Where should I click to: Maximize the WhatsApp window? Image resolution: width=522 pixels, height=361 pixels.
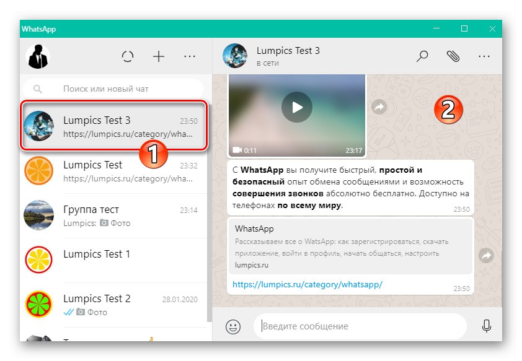(x=464, y=28)
